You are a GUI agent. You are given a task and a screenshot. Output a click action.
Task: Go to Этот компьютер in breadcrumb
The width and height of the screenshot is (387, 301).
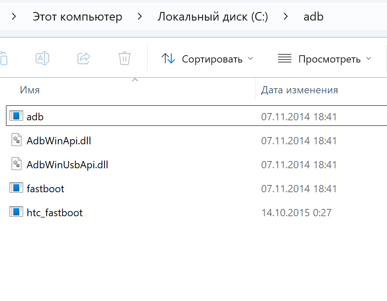coord(77,17)
